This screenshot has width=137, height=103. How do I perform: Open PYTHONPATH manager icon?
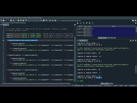click(53, 21)
